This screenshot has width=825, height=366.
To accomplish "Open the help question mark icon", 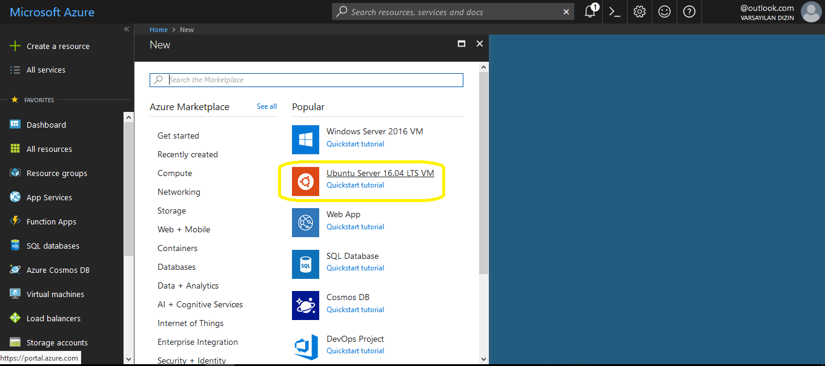I will tap(689, 11).
